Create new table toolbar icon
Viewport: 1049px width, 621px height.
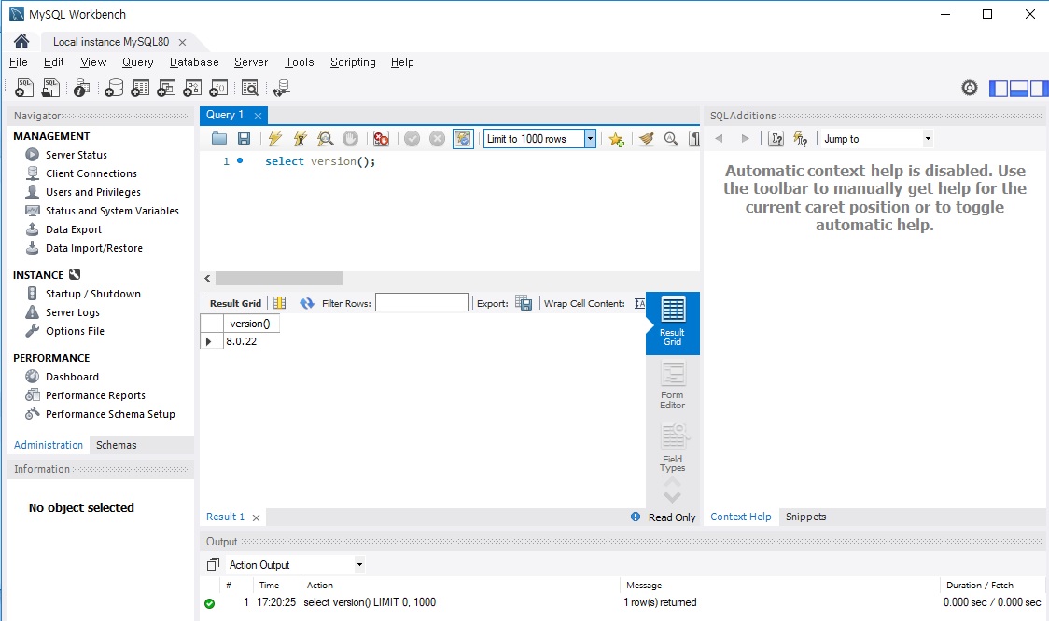pos(140,88)
